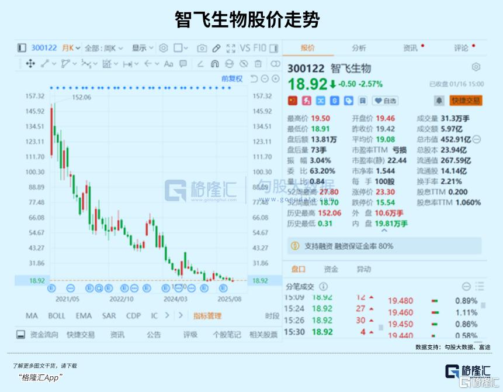
Task: Open the 前复权 adjustment dropdown
Action: click(x=233, y=77)
